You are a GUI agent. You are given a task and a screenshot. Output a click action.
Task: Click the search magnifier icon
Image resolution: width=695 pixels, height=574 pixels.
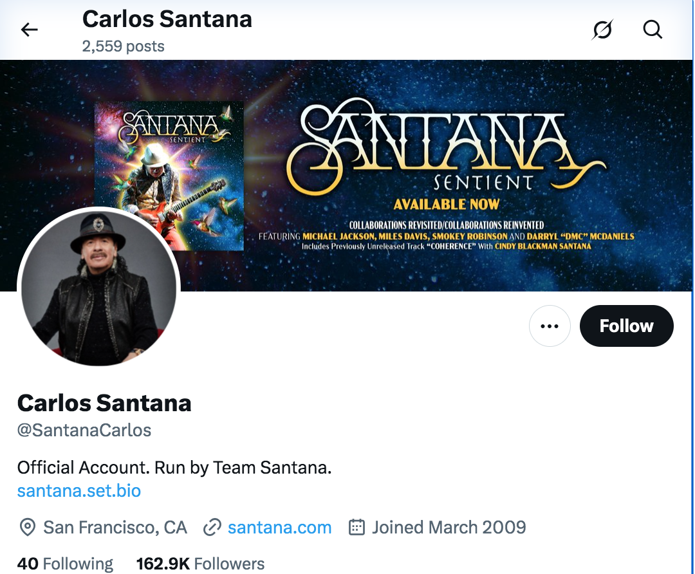[653, 30]
